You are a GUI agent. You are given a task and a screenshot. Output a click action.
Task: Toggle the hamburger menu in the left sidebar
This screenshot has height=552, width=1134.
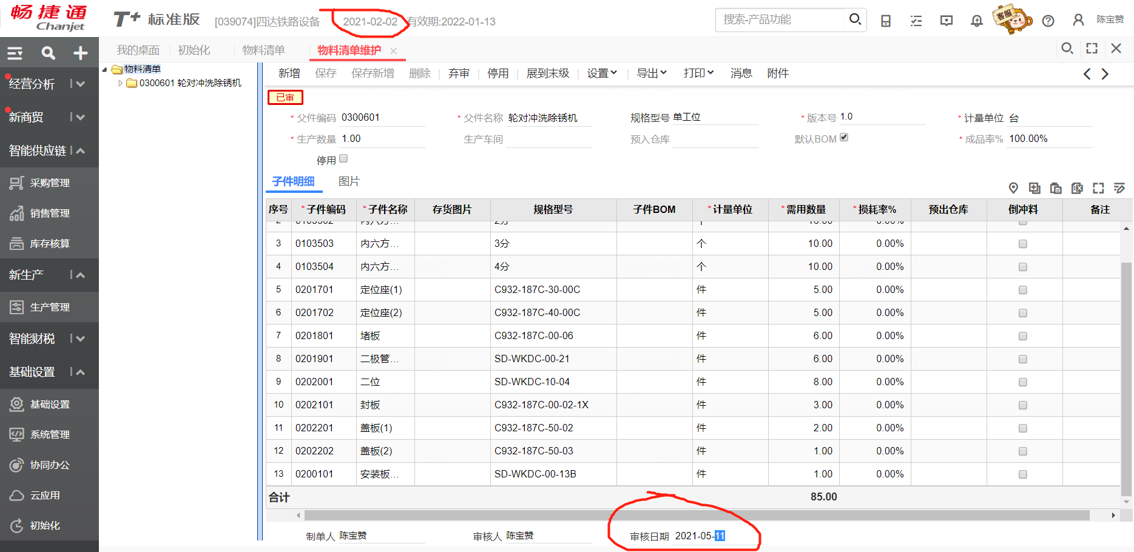pos(15,53)
